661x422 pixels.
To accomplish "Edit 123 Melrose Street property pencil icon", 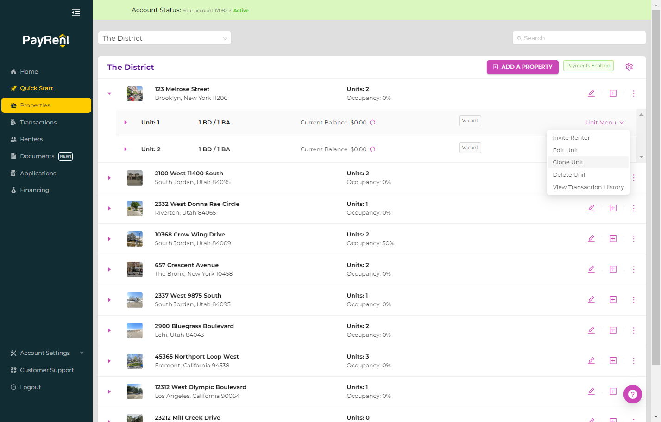I will pos(591,93).
